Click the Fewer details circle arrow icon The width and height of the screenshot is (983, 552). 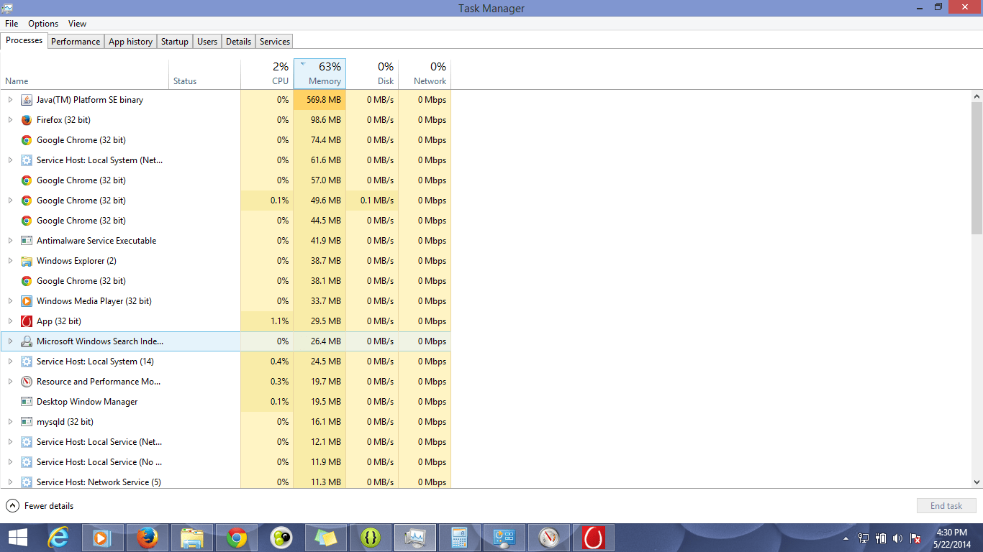pos(12,506)
